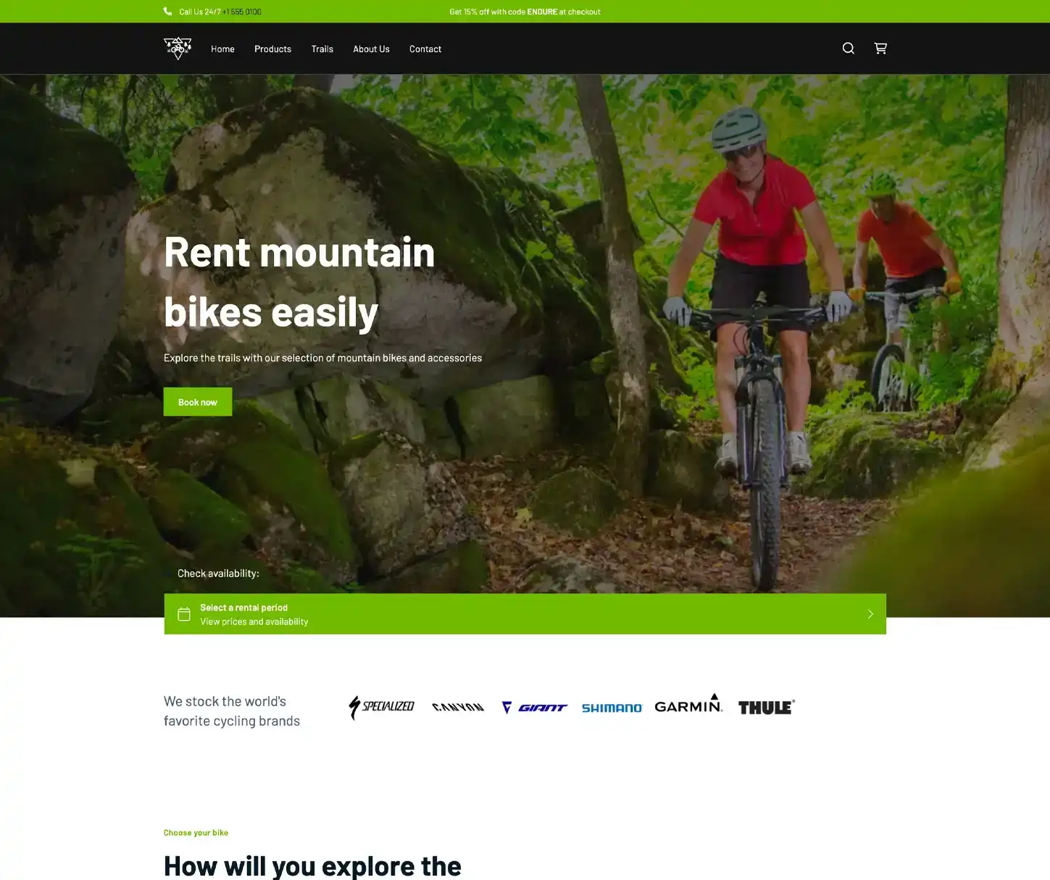Image resolution: width=1050 pixels, height=880 pixels.
Task: Click the Thule brand logo
Action: 767,707
